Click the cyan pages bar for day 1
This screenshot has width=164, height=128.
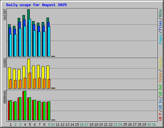point(11,45)
